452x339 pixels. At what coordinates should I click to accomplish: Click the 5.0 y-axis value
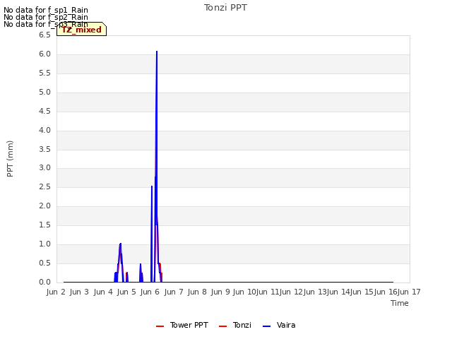(x=44, y=92)
